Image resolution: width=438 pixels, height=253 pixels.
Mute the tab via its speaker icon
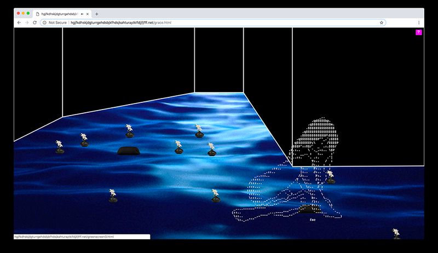[82, 13]
